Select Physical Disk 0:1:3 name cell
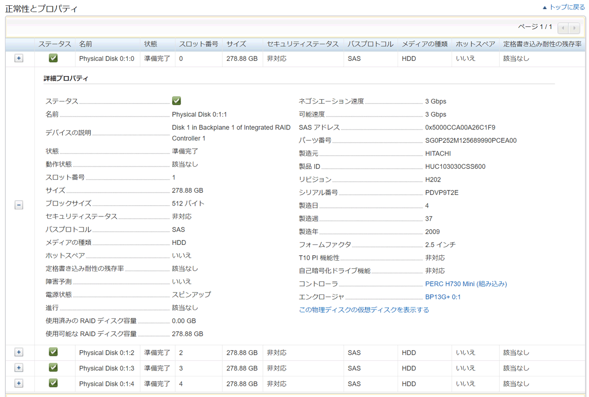This screenshot has width=589, height=397. pyautogui.click(x=107, y=368)
